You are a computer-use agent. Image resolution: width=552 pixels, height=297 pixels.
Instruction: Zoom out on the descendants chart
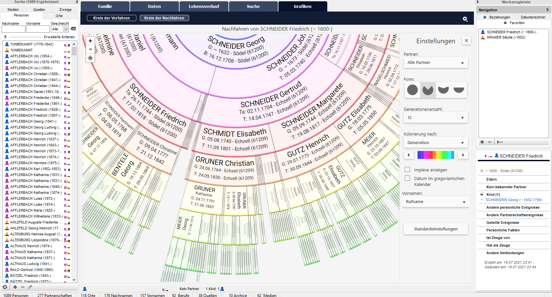[x=90, y=49]
